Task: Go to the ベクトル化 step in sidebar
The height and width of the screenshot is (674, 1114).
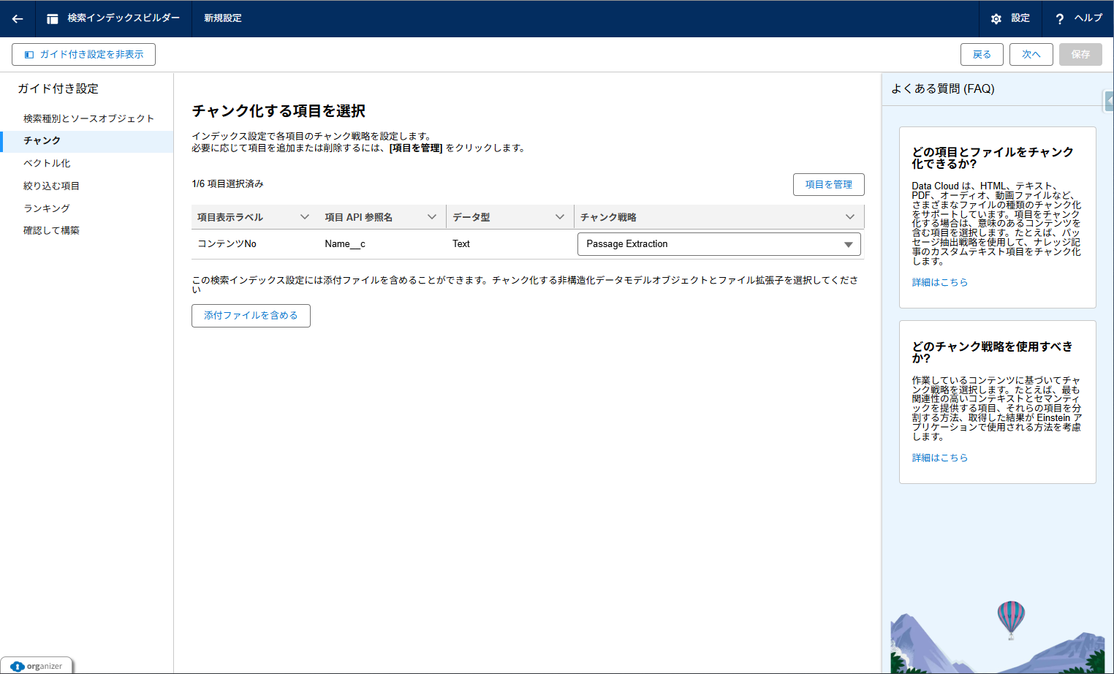Action: point(47,163)
